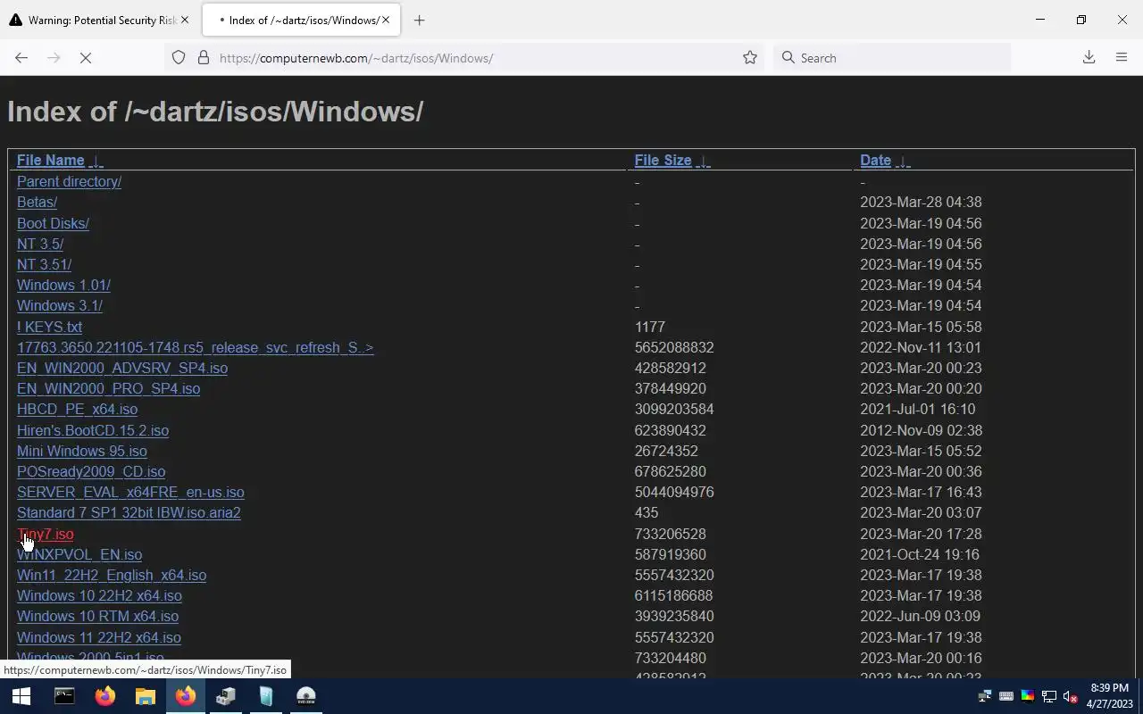Click the page heading Index of /~dartz/isos/Windows/
The height and width of the screenshot is (714, 1143).
coord(215,112)
